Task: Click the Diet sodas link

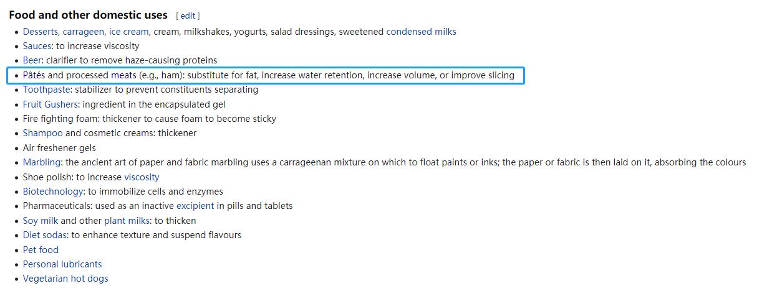Action: [x=44, y=235]
